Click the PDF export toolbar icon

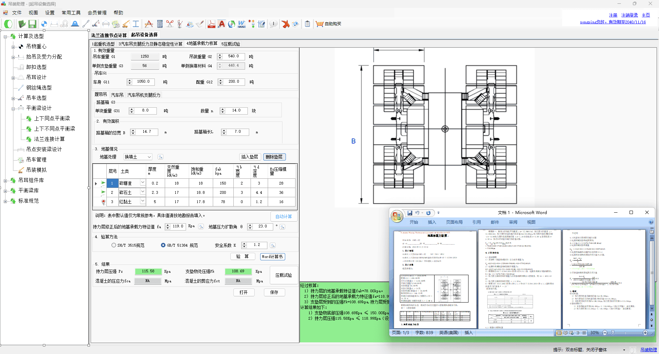pyautogui.click(x=211, y=24)
